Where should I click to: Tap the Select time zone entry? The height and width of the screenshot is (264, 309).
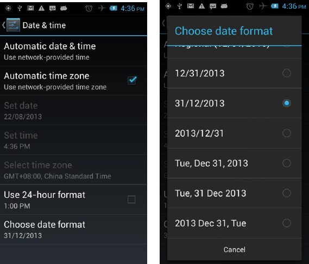pos(73,170)
